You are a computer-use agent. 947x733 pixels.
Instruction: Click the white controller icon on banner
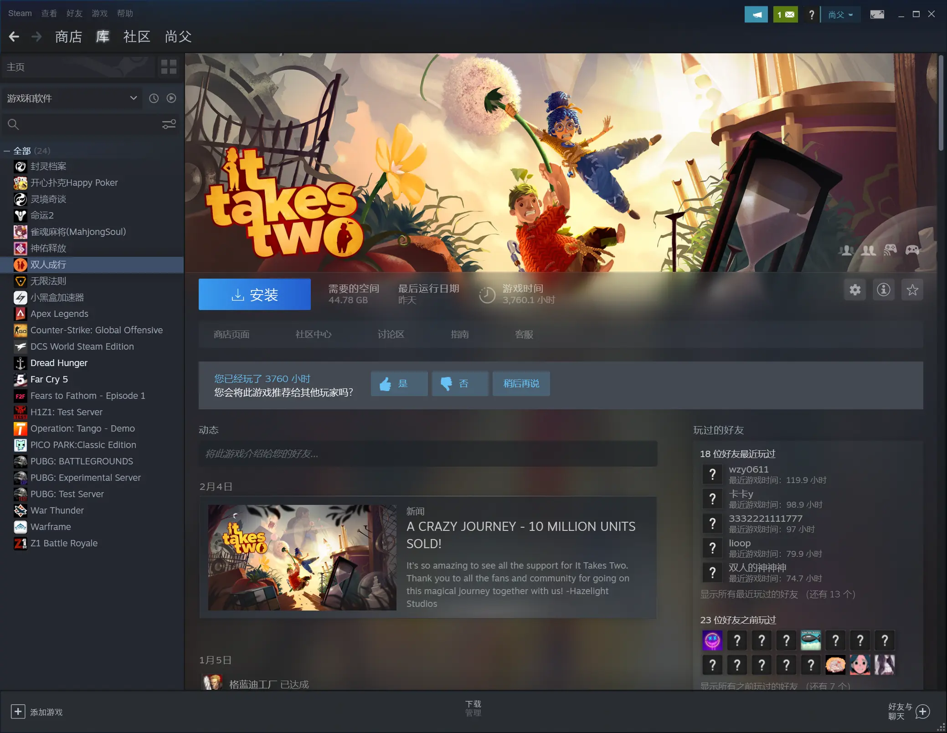[912, 250]
